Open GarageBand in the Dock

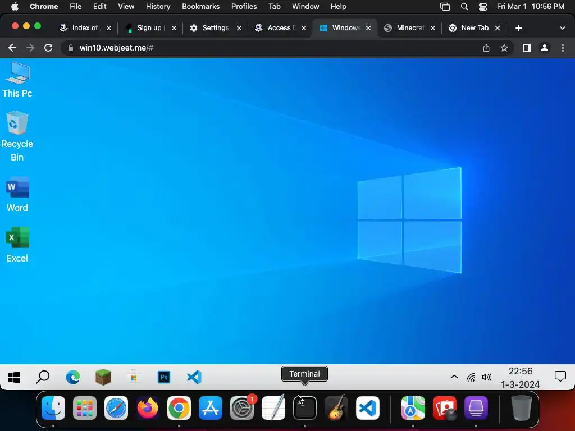pyautogui.click(x=336, y=408)
